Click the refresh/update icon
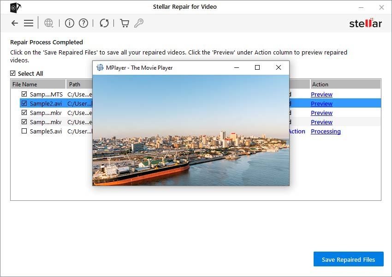Viewport: 392px width, 277px height. click(x=104, y=22)
